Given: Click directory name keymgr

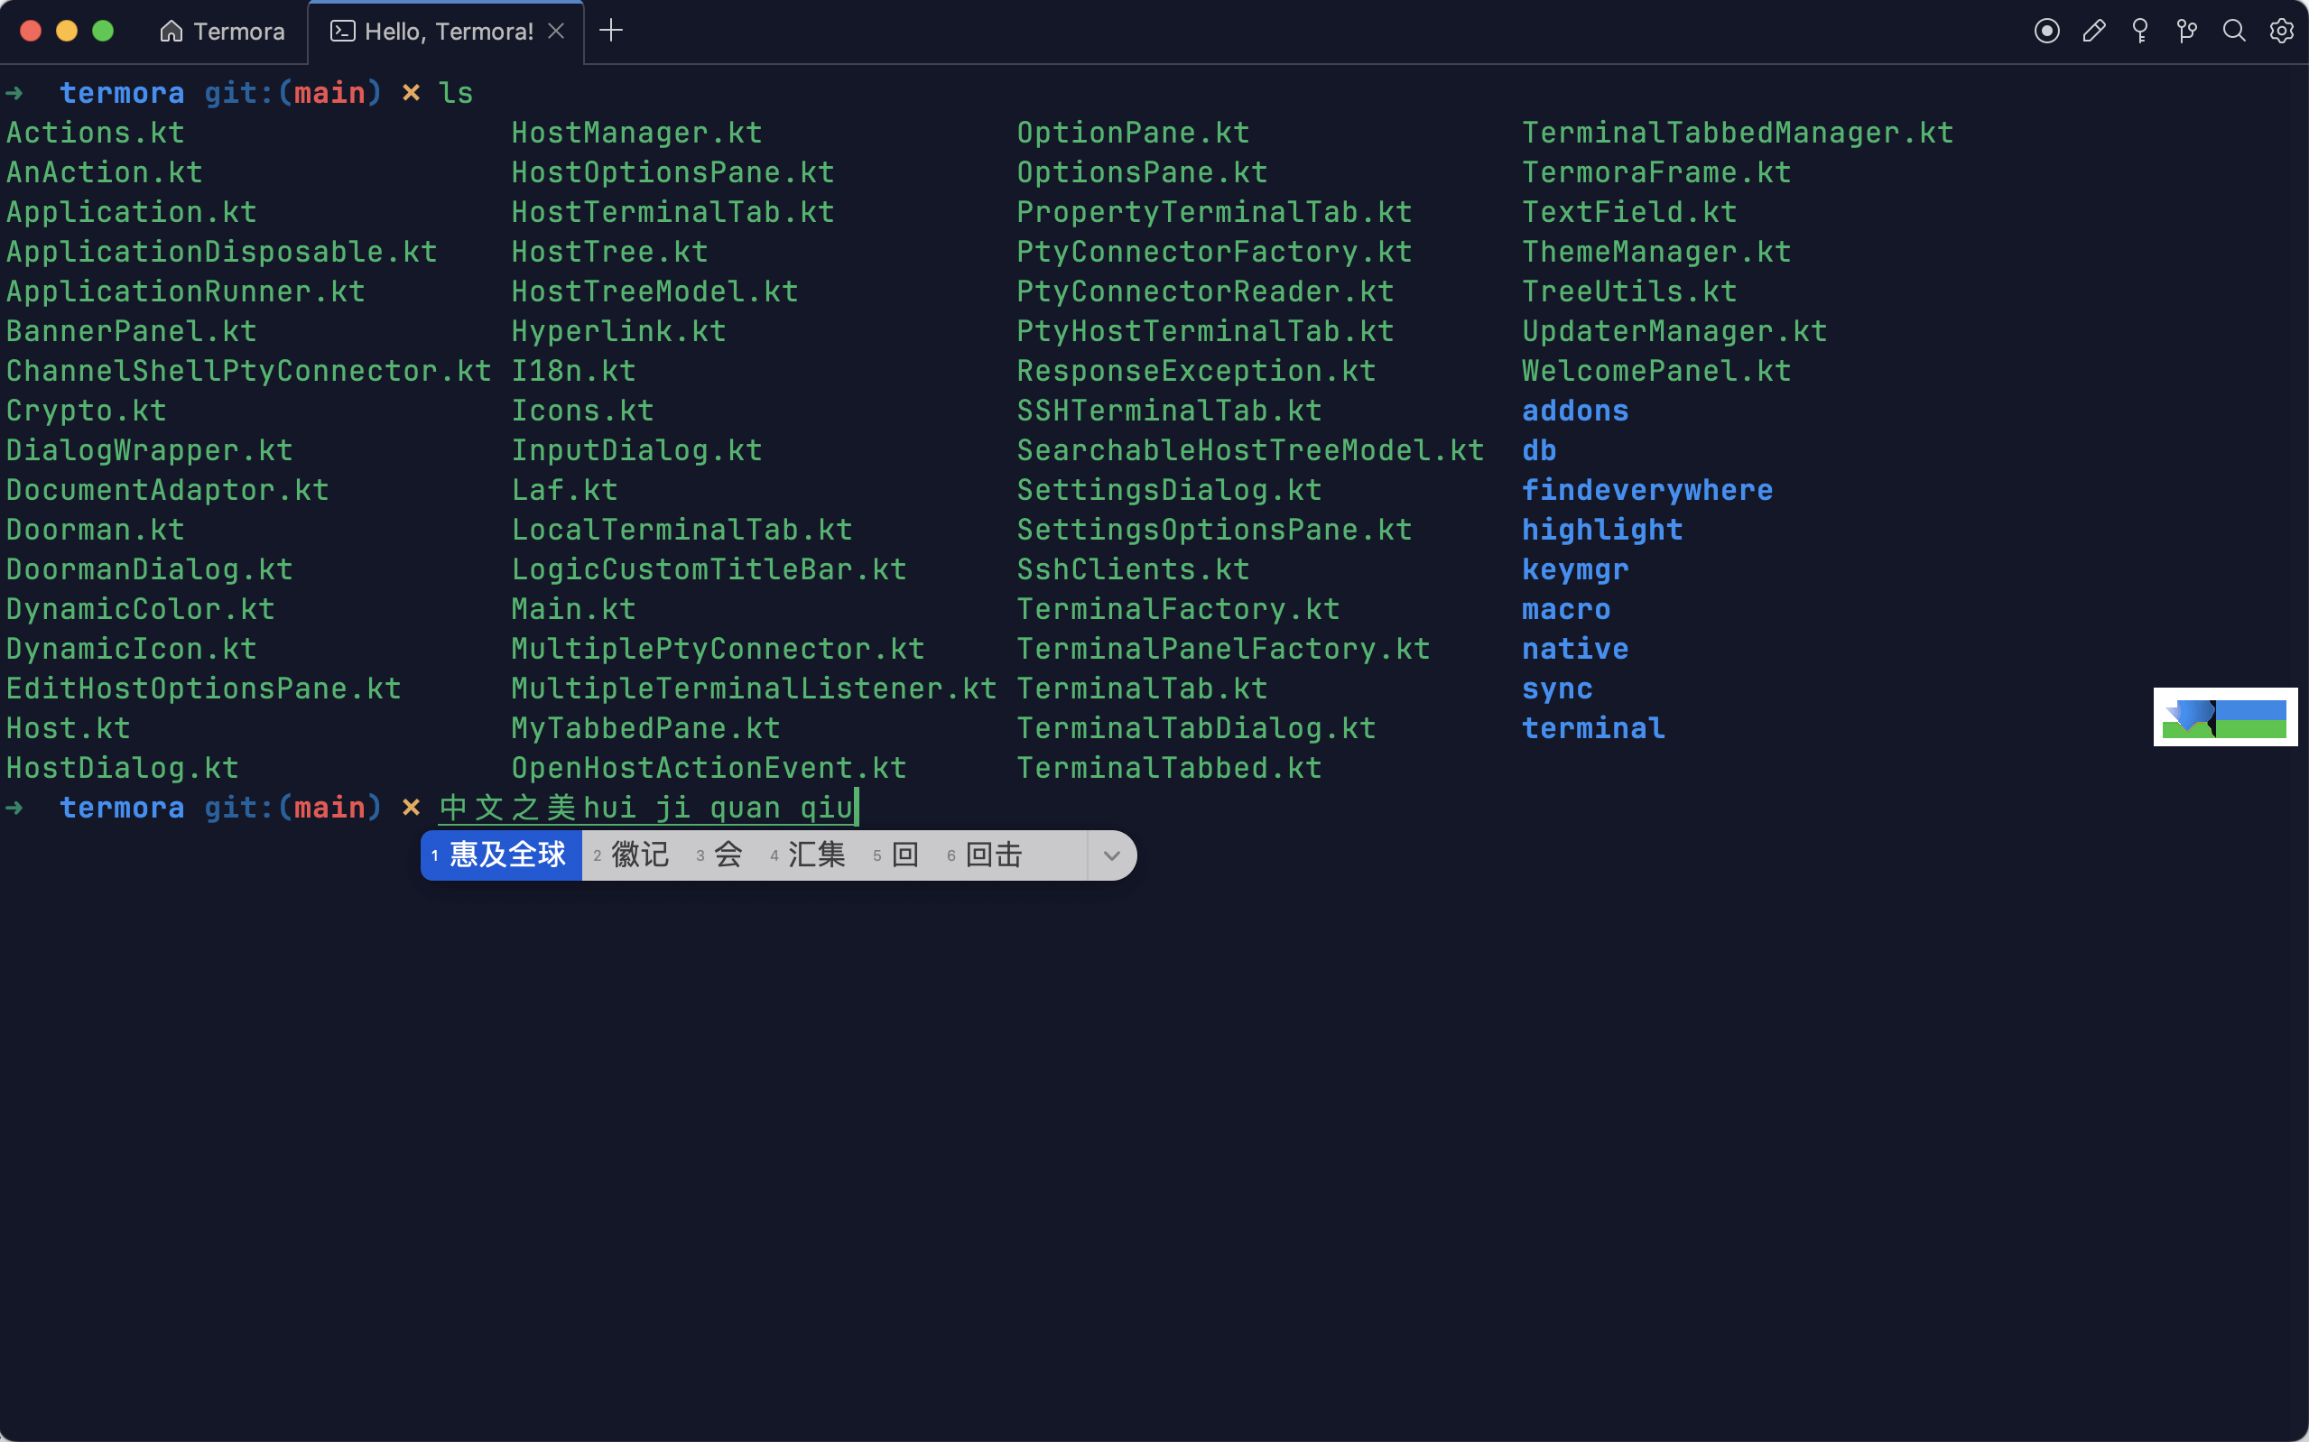Looking at the screenshot, I should tap(1575, 570).
